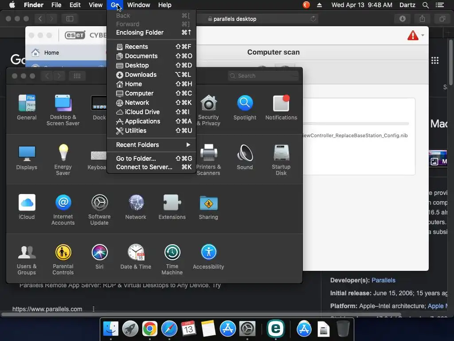Open Google apps grid icon
The height and width of the screenshot is (341, 454).
coord(435,60)
